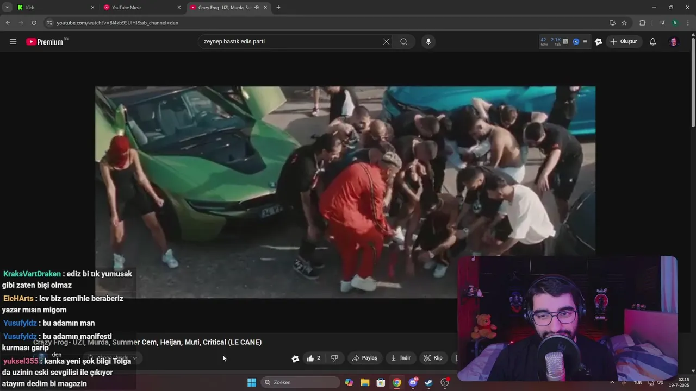Open the account avatar menu
Screen dimensions: 696x391
pyautogui.click(x=674, y=42)
